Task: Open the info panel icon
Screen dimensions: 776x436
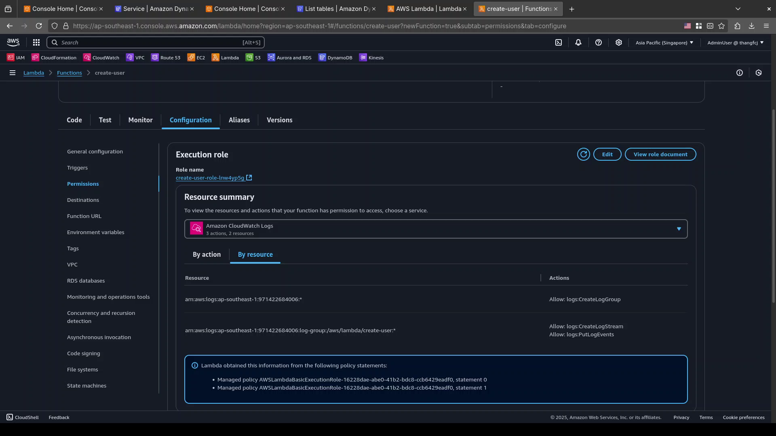Action: click(739, 73)
